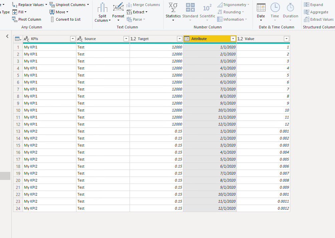Viewport: 335px width, 238px height.
Task: Open the Format text tool
Action: (x=118, y=8)
